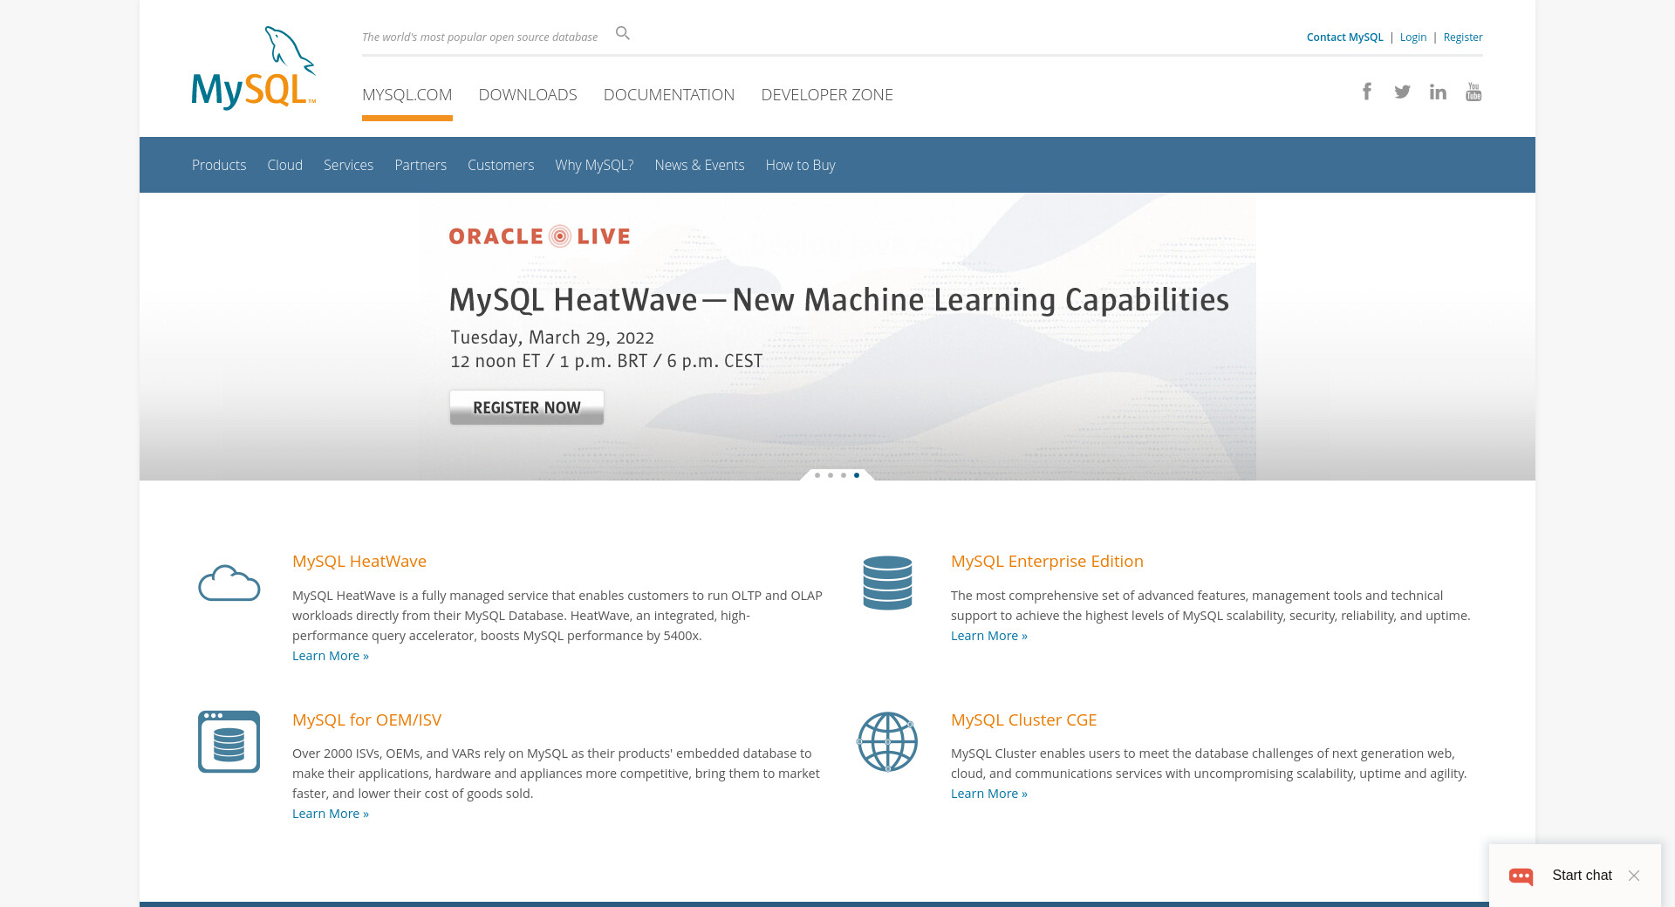Open the chat bubble icon
The image size is (1675, 907).
click(x=1521, y=876)
